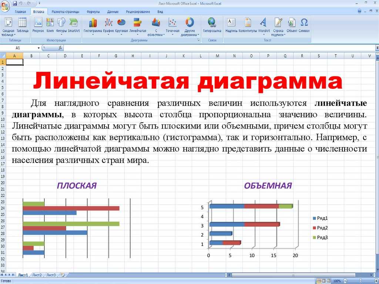This screenshot has height=284, width=379.
Task: Select the ПЛОСКАЯ flat bar chart
Action: tap(77, 228)
